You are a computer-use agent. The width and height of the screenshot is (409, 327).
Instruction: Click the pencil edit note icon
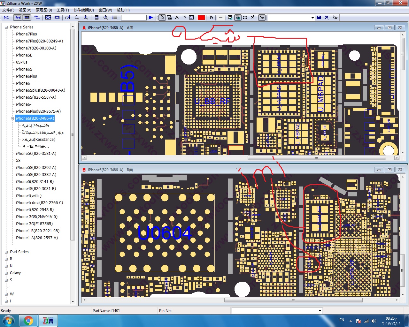[68, 18]
